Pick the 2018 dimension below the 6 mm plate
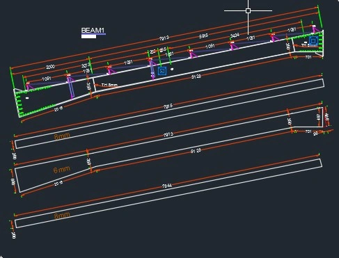Viewport: 339px width, 258px height. [58, 183]
